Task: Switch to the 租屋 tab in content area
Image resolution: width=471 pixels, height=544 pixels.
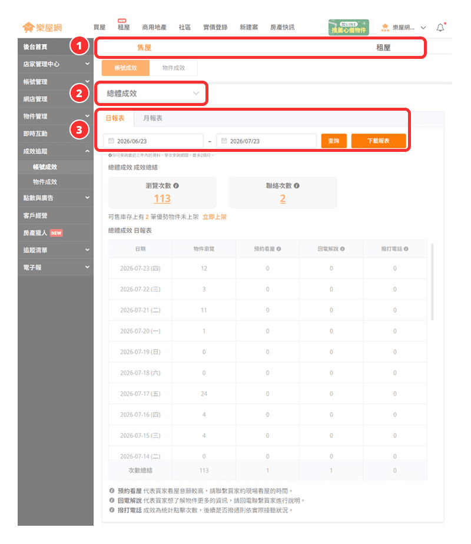Action: click(383, 48)
